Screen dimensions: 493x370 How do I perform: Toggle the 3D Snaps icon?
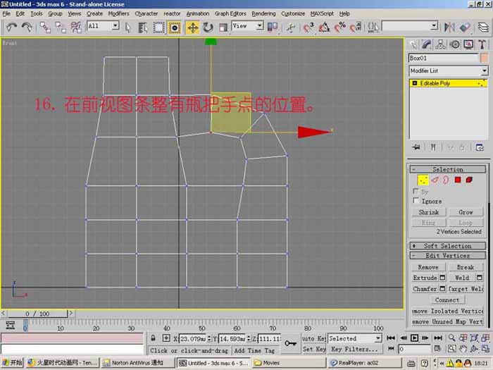click(x=308, y=27)
